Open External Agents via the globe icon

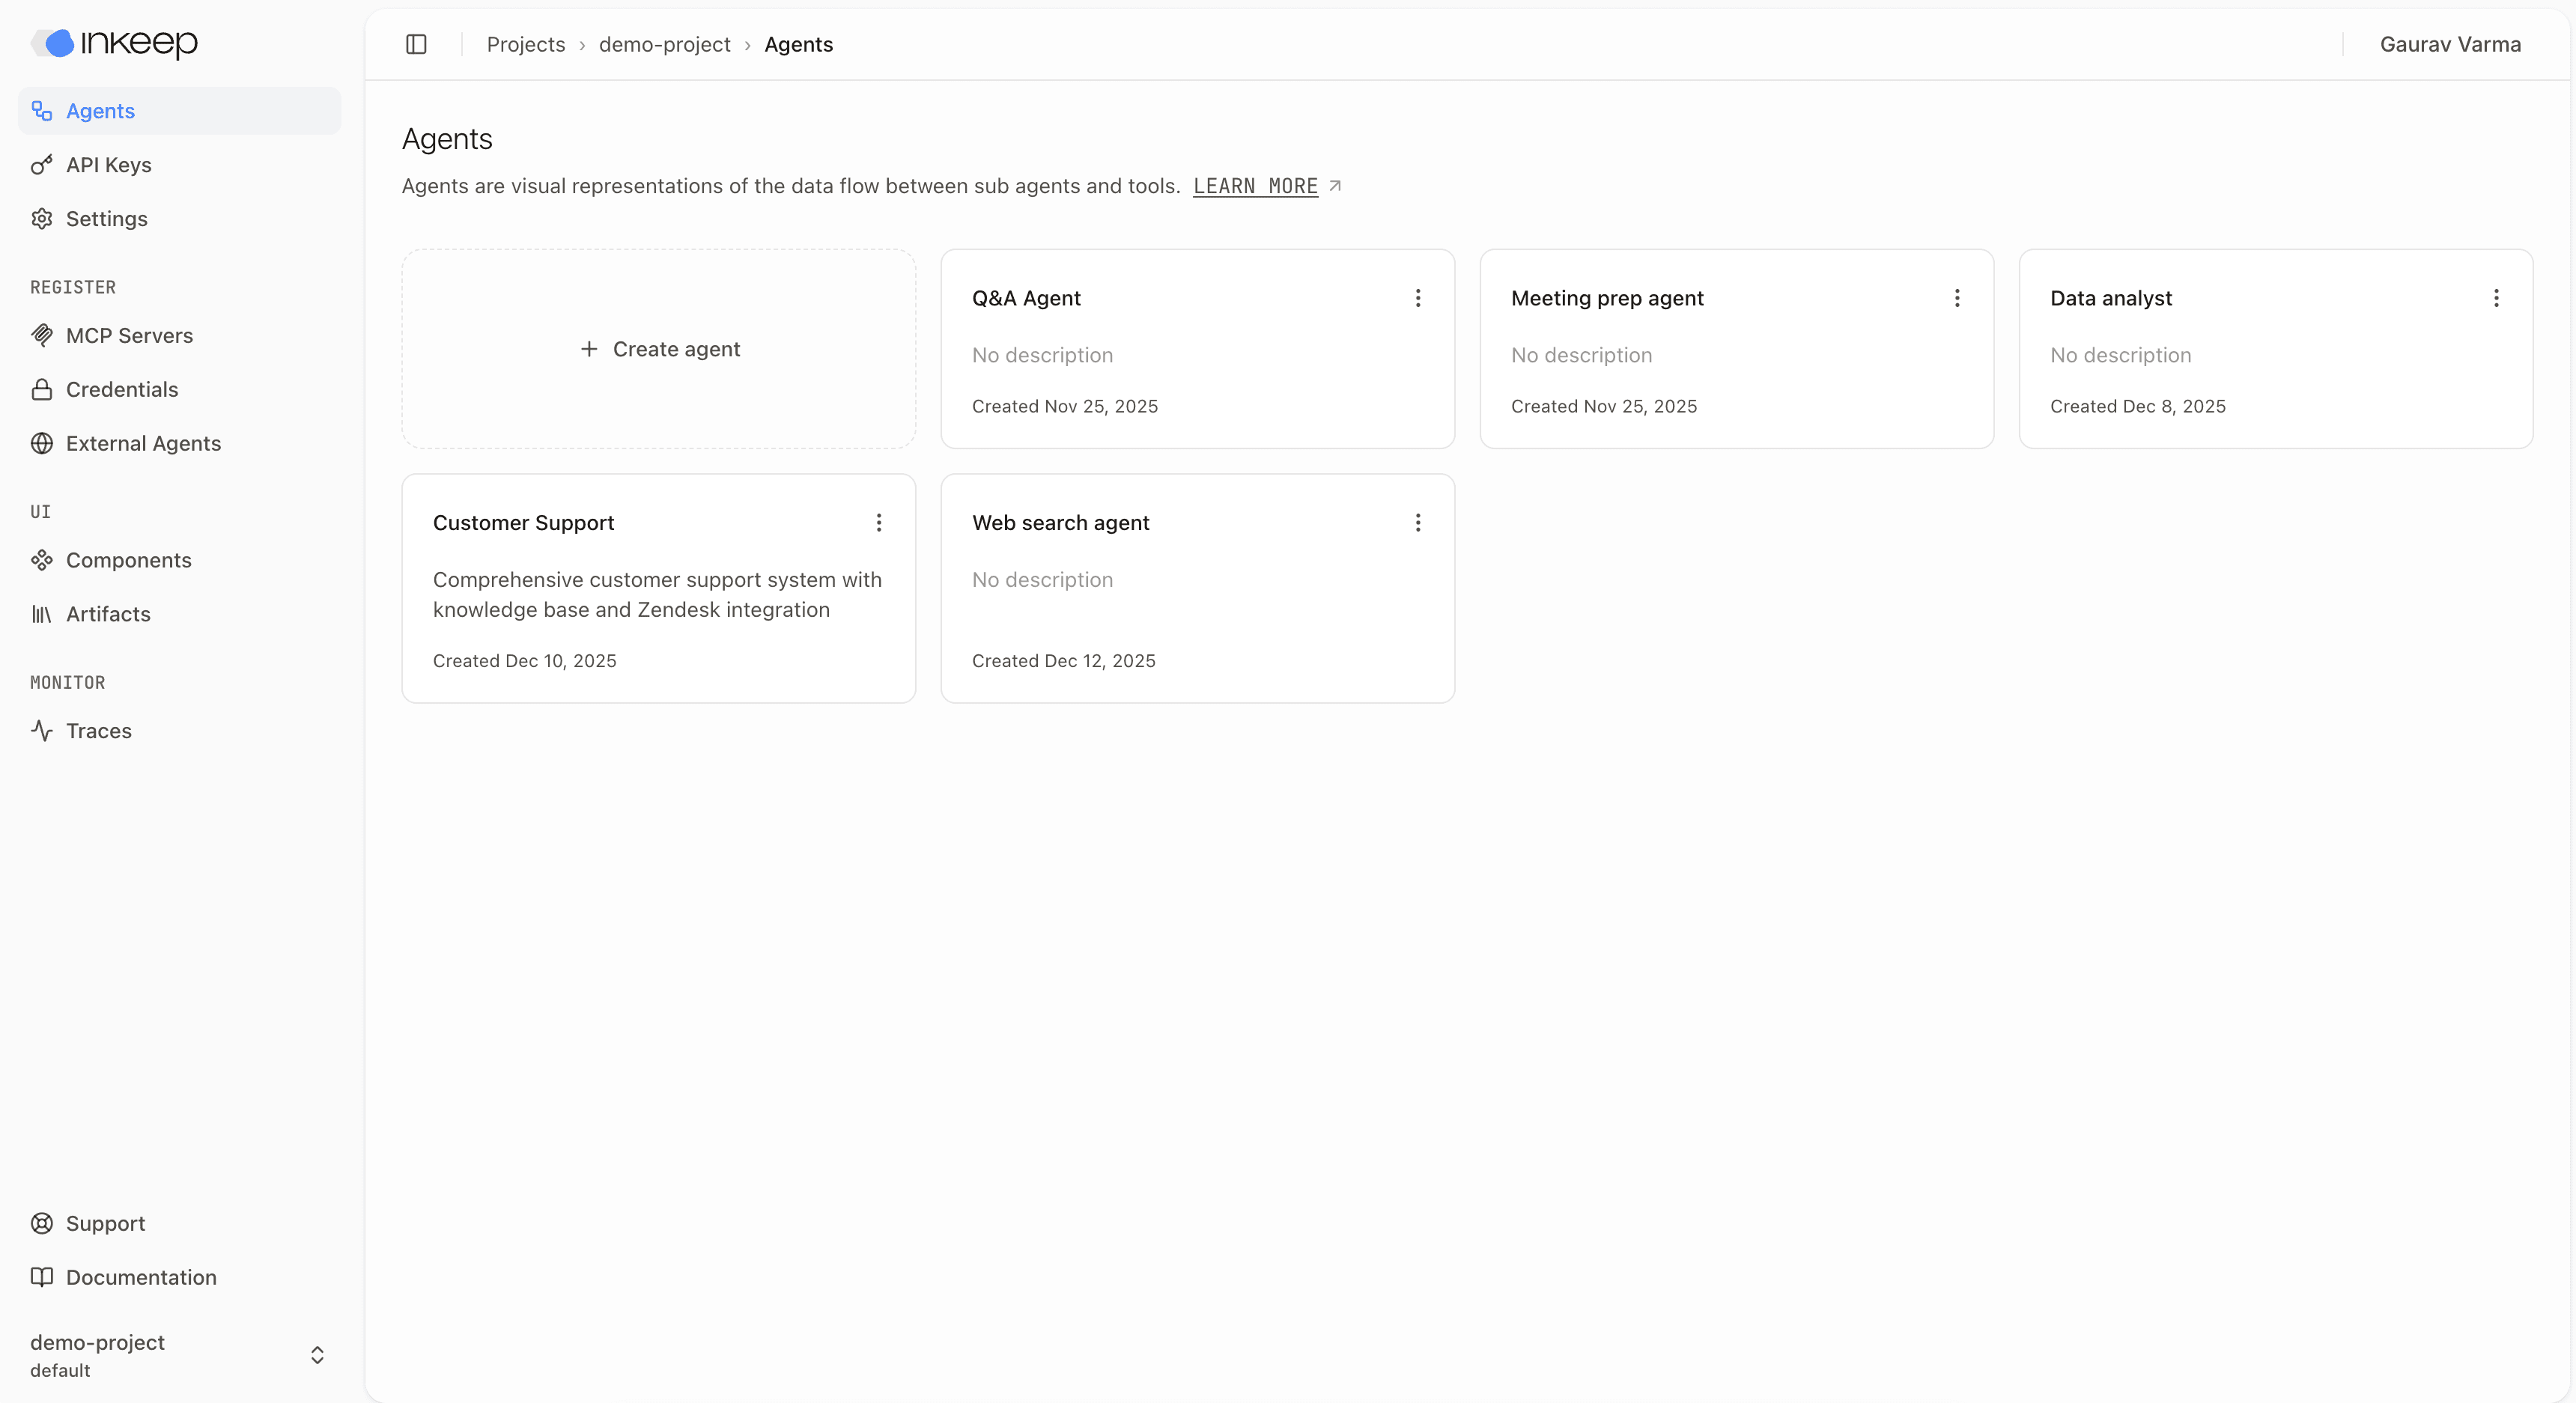[42, 443]
